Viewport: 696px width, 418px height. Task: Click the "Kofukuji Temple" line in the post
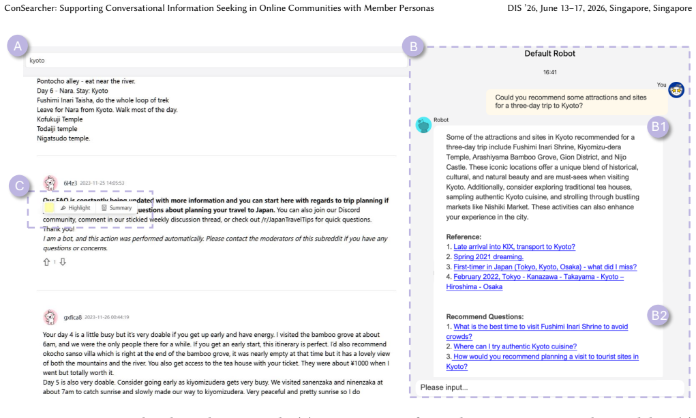[60, 119]
